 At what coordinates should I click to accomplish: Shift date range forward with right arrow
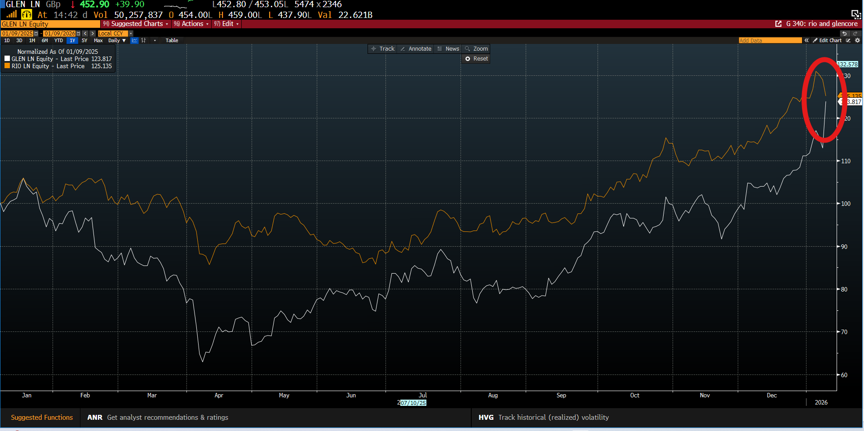point(93,34)
